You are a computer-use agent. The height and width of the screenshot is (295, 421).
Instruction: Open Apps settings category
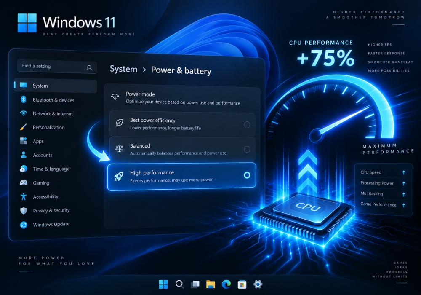click(x=56, y=141)
